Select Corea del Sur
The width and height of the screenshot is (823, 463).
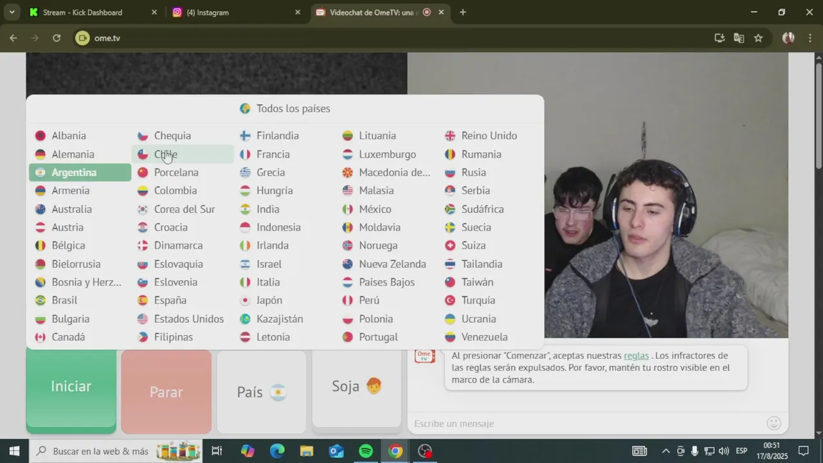coord(183,209)
